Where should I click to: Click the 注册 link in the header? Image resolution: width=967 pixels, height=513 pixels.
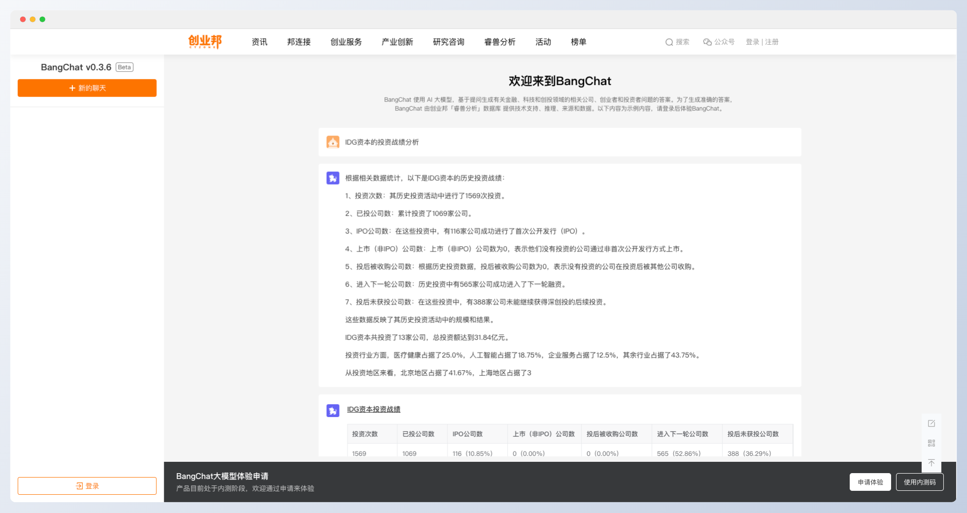[x=772, y=42]
